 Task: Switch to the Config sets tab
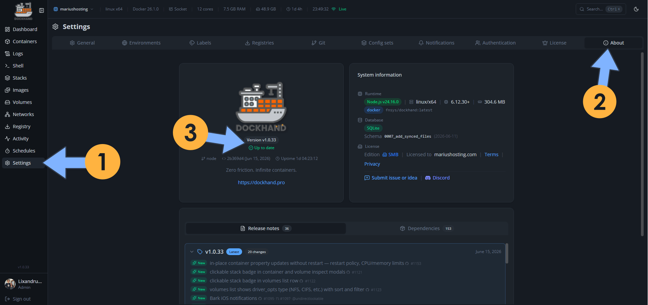(377, 43)
